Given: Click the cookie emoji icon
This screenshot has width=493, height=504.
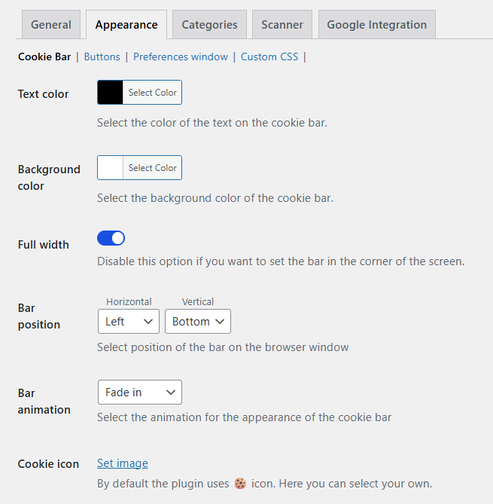Looking at the screenshot, I should 240,483.
